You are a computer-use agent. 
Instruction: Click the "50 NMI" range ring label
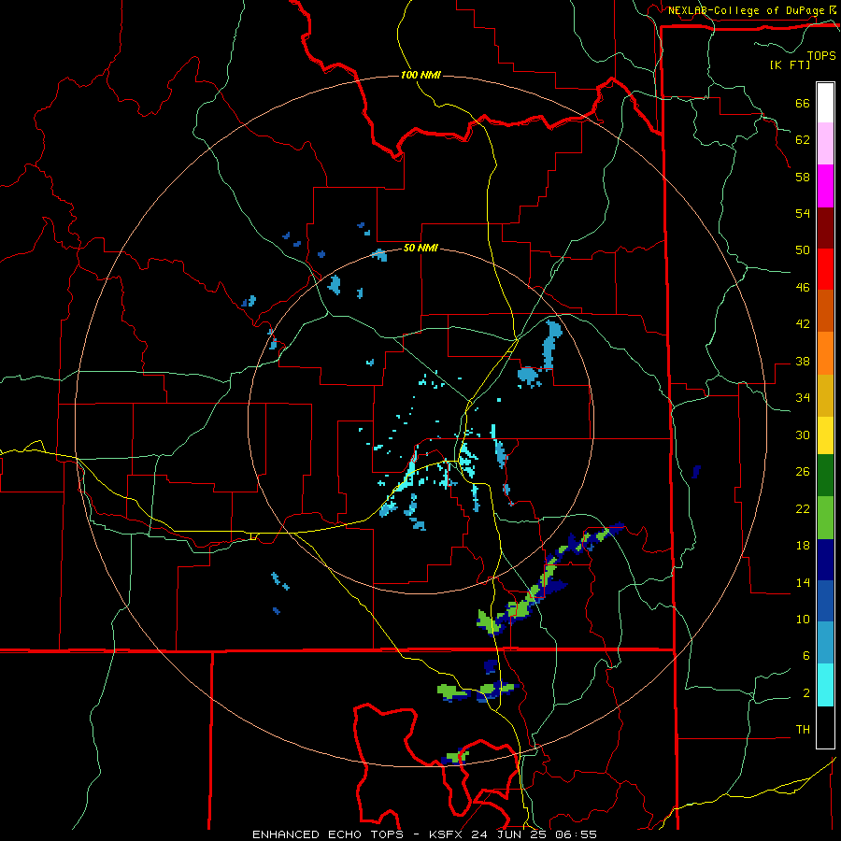point(420,248)
